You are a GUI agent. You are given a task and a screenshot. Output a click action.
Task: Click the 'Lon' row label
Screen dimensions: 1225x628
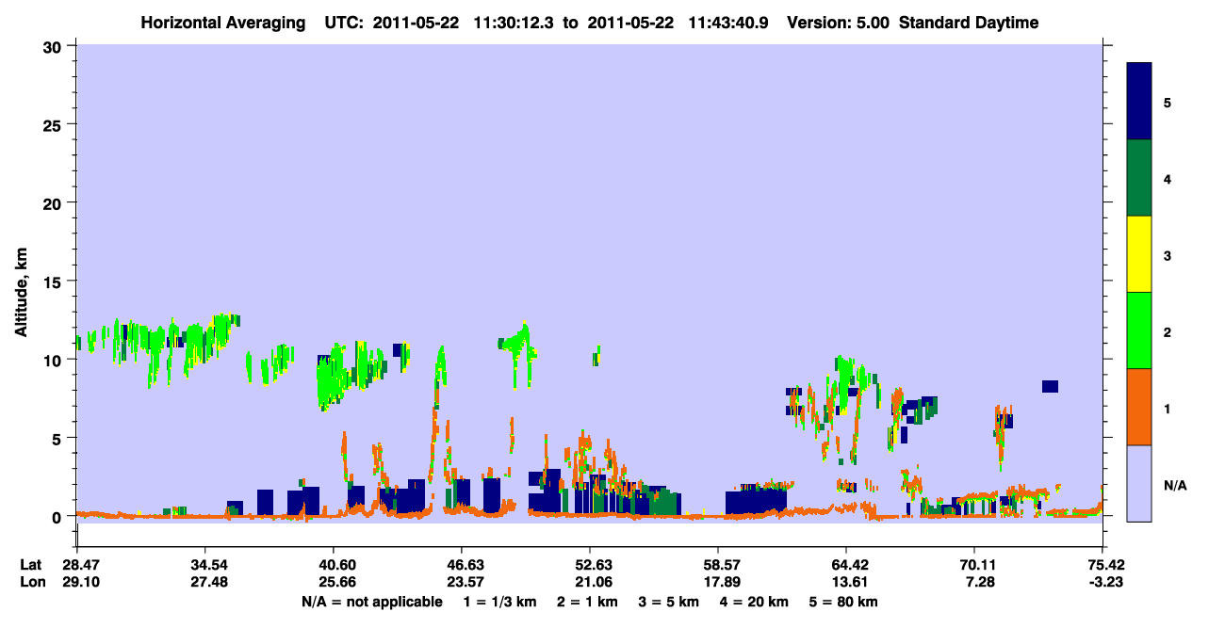point(31,583)
